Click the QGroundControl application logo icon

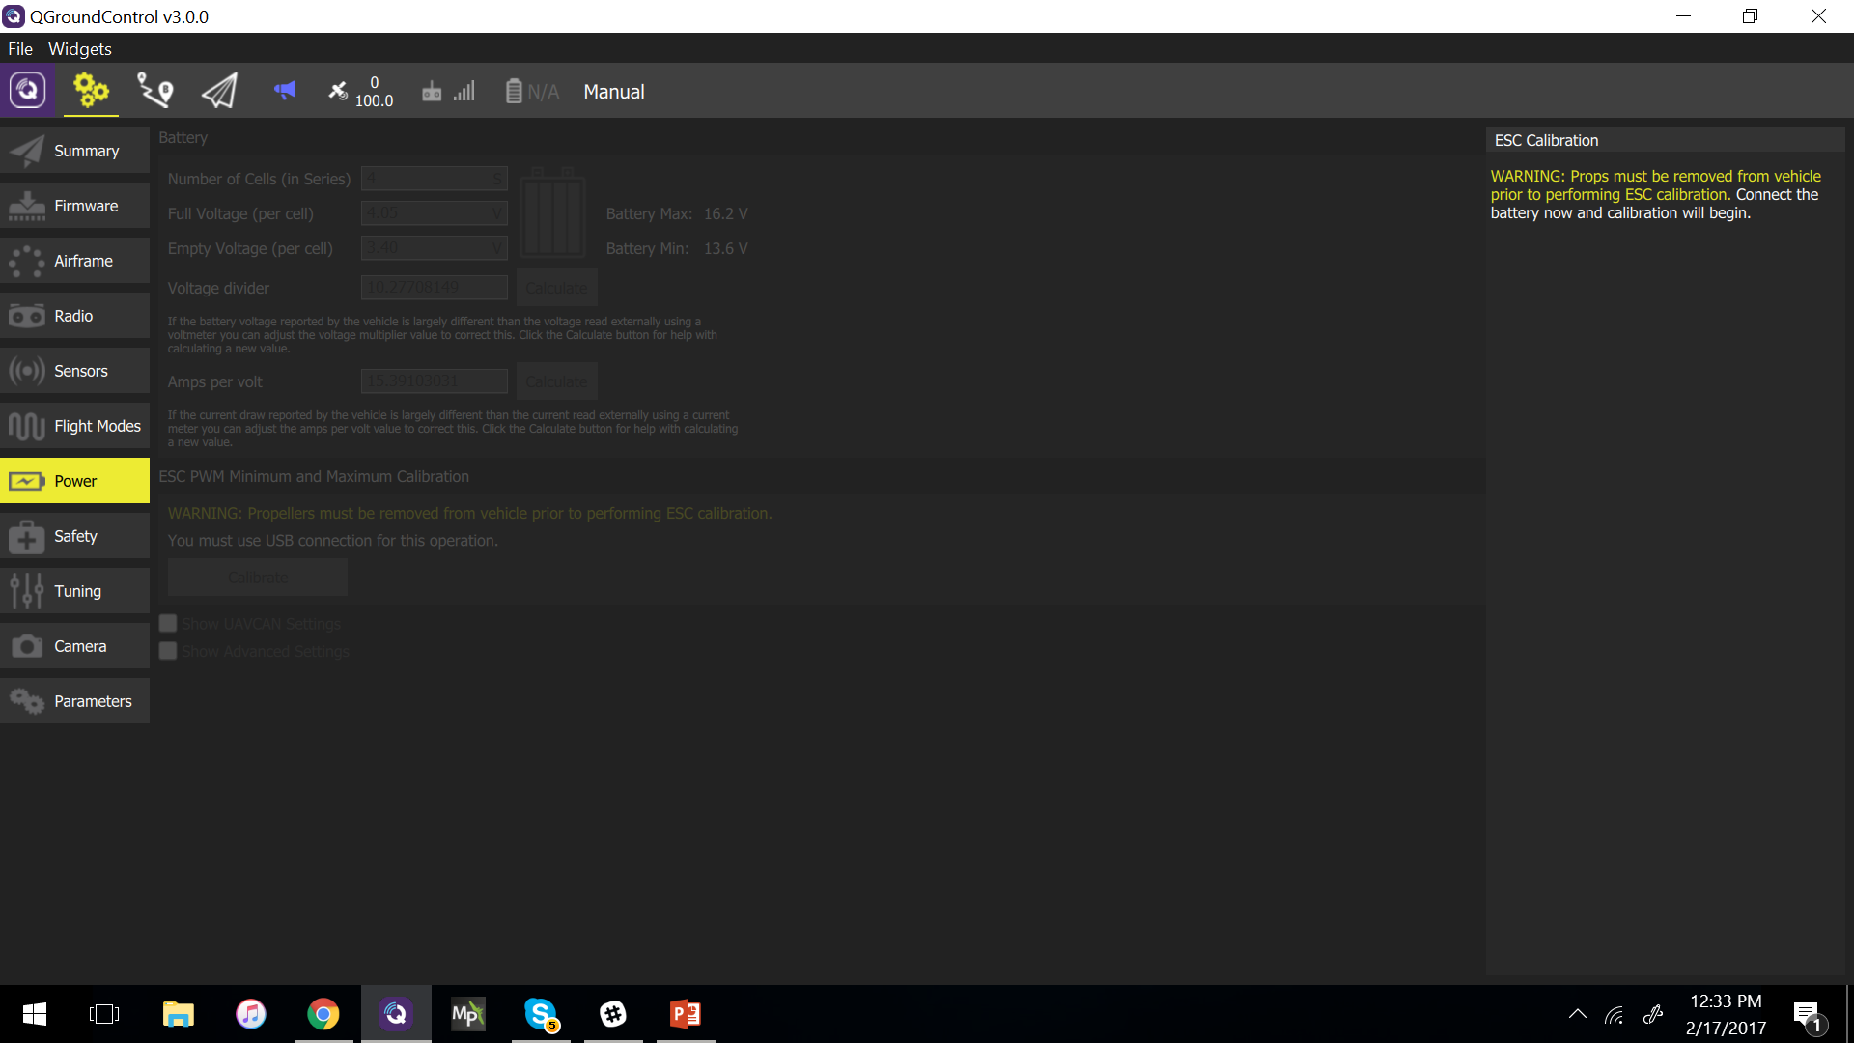click(x=27, y=91)
